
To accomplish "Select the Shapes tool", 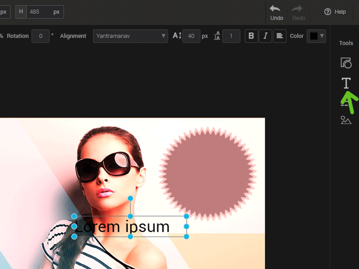I will pyautogui.click(x=346, y=63).
